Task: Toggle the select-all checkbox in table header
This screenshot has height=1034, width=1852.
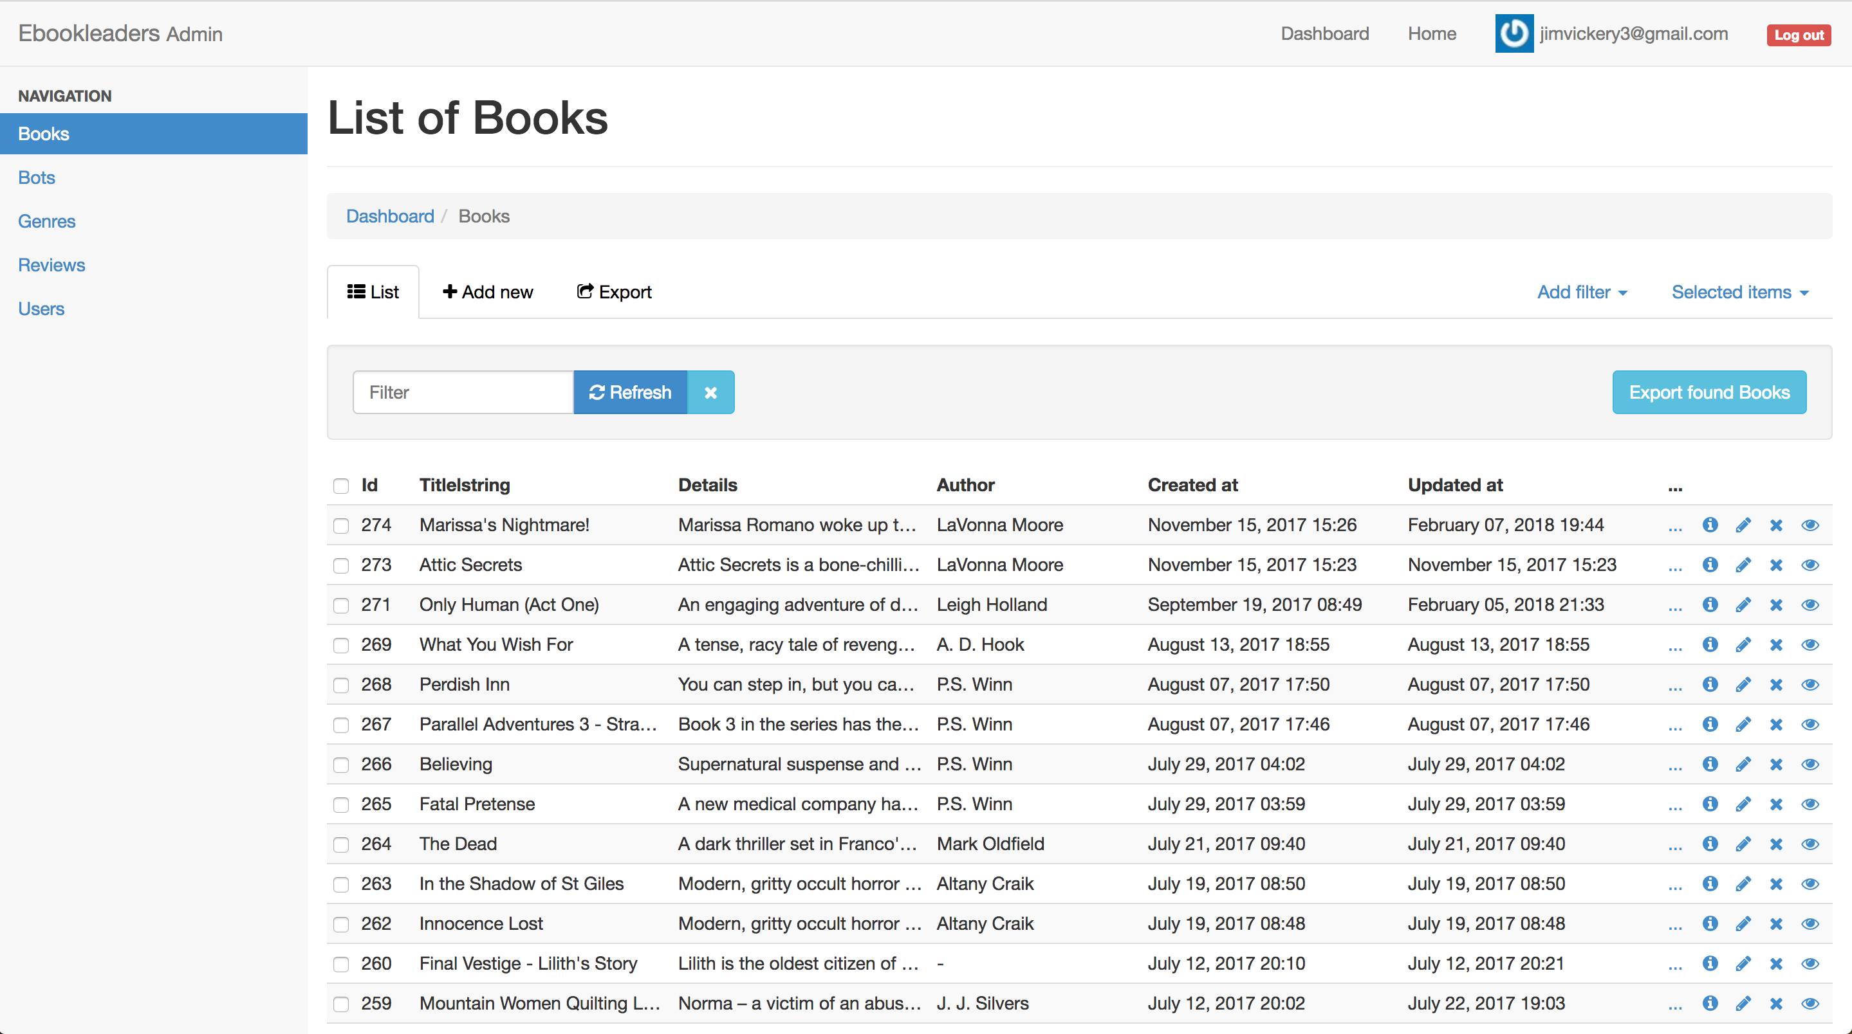Action: pyautogui.click(x=341, y=485)
